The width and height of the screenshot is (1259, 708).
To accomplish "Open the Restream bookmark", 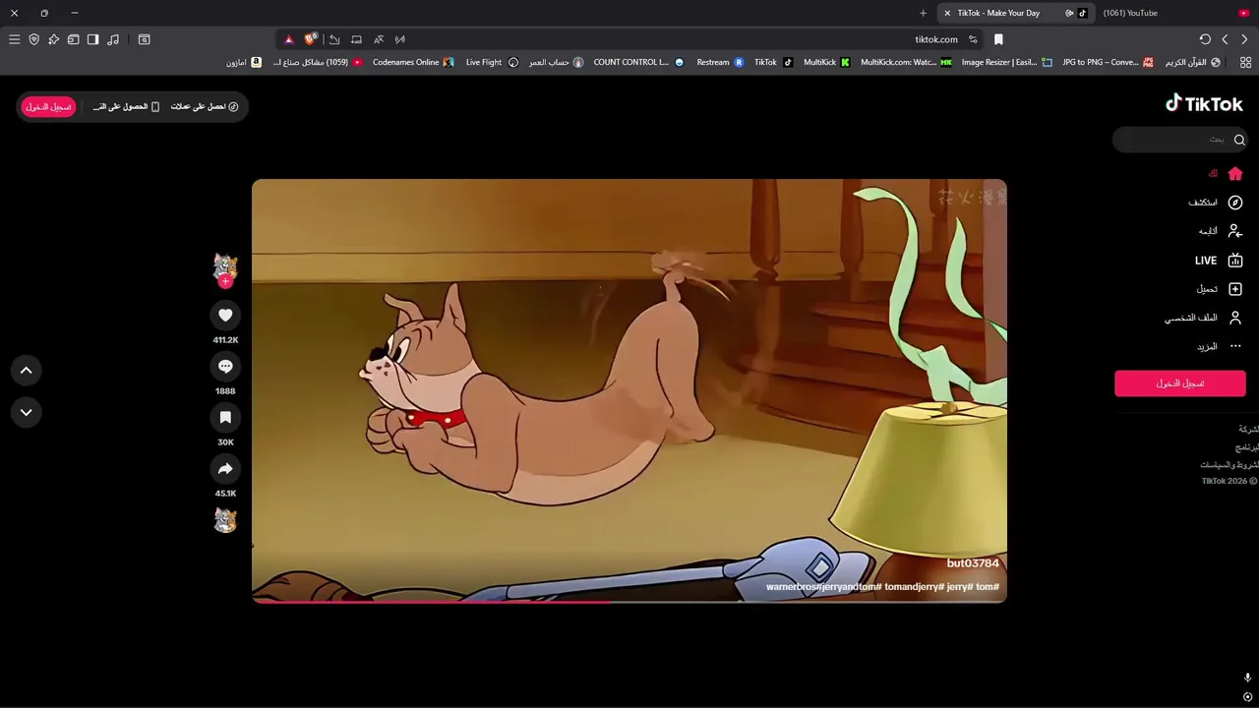I will click(720, 62).
